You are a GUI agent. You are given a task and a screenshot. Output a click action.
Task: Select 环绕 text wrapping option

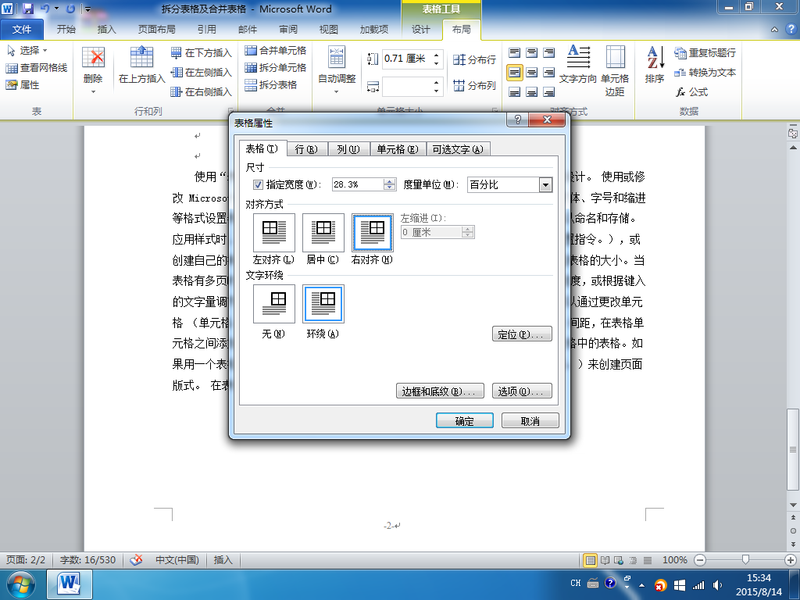coord(323,304)
